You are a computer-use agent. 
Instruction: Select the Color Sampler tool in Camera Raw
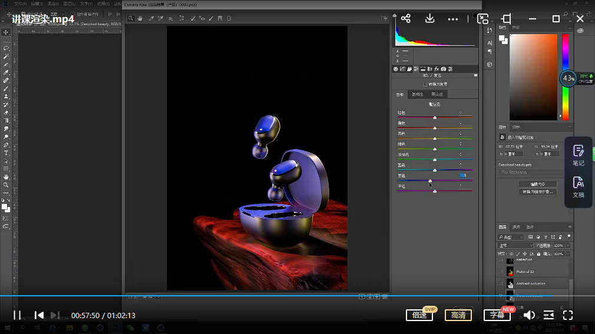(x=160, y=18)
